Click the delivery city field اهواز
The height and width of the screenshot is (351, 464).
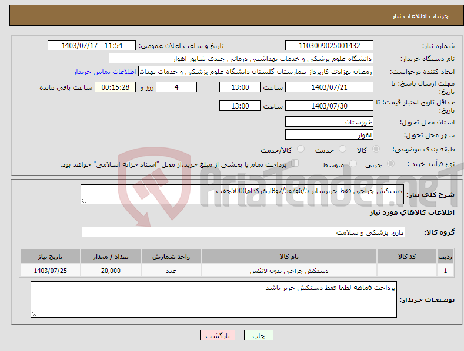tap(329, 135)
